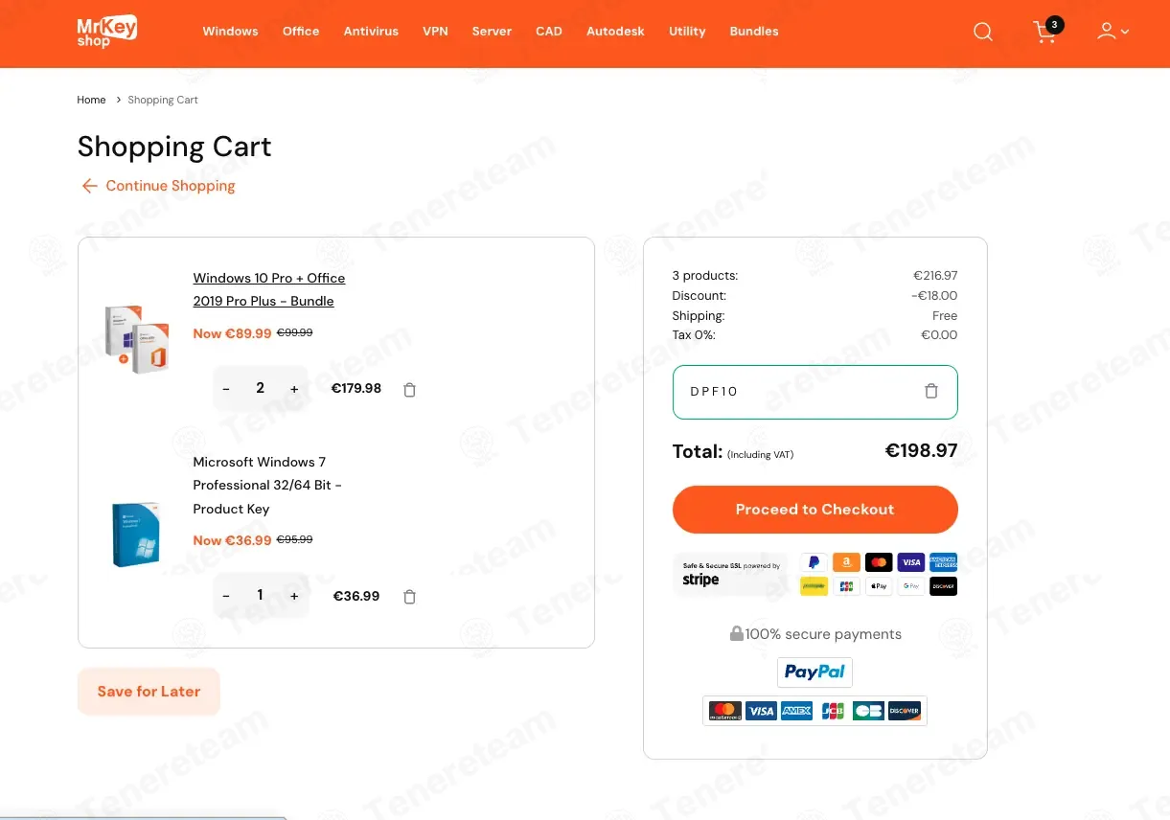Increase quantity of Windows 7 Professional
This screenshot has width=1170, height=820.
[294, 596]
